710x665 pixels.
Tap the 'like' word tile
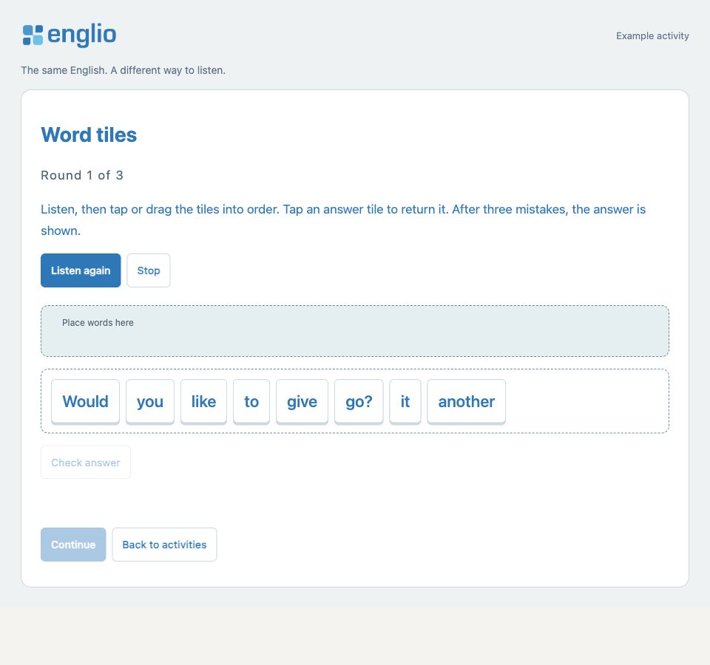click(204, 402)
